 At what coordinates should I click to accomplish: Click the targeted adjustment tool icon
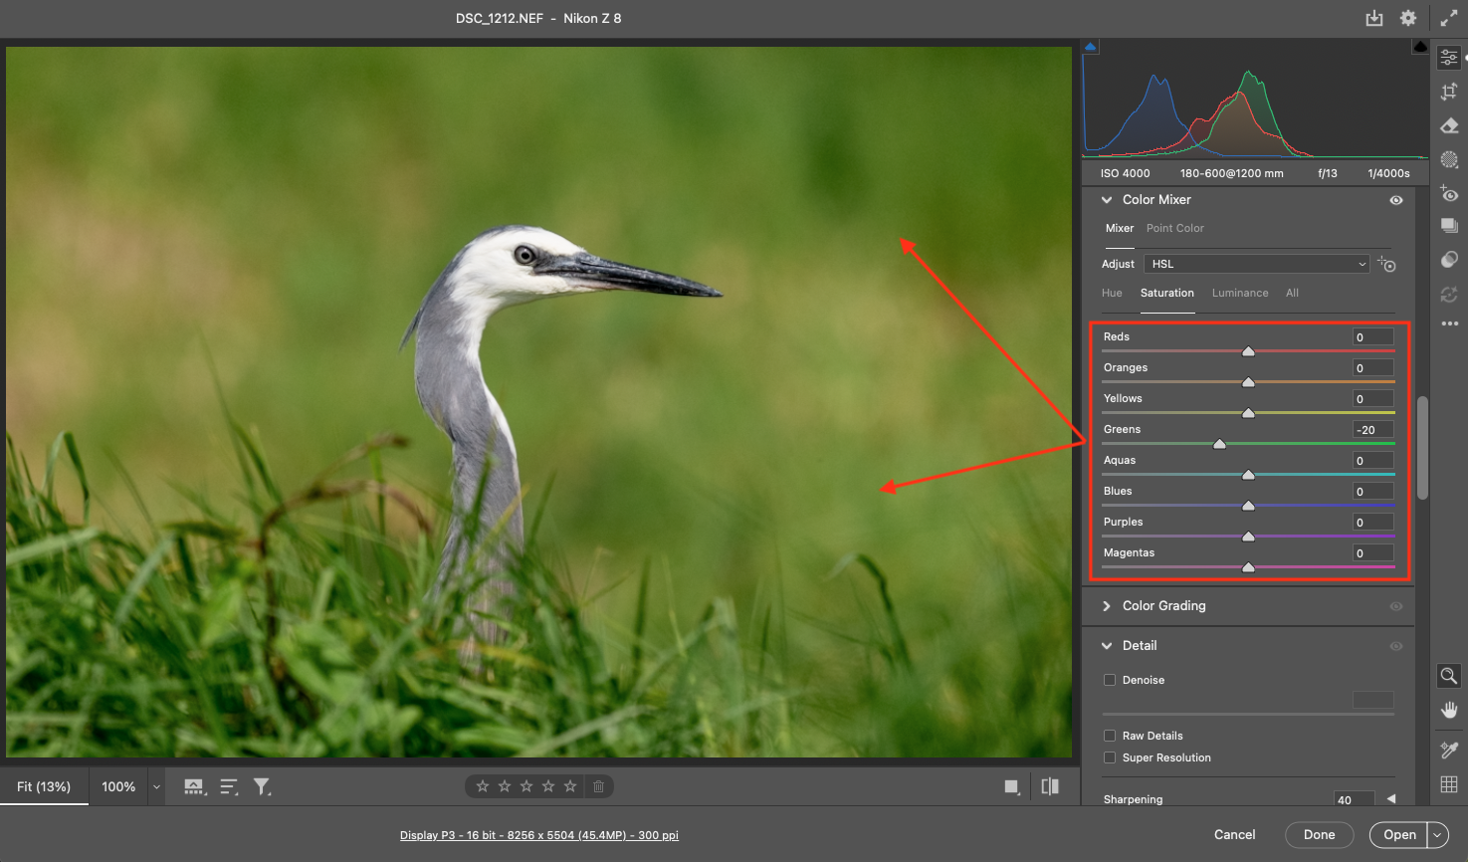coord(1387,265)
